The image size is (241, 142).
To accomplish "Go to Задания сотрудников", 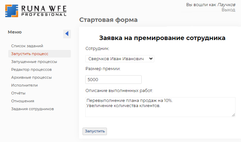I will click(x=32, y=109).
